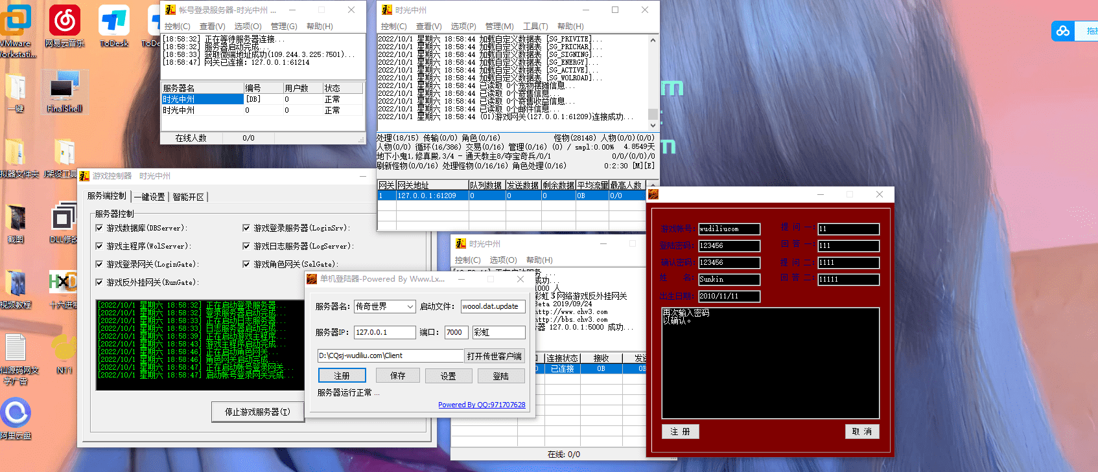Click 保存 button in the launcher
Image resolution: width=1098 pixels, height=472 pixels.
coord(397,376)
